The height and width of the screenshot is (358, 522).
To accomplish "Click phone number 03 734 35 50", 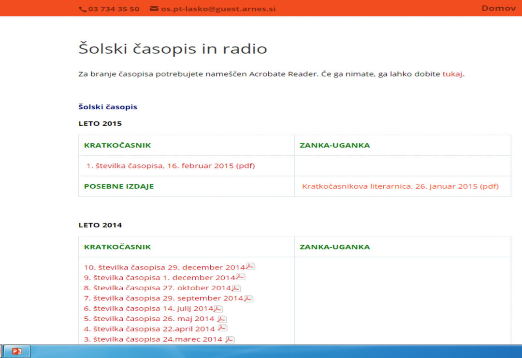I will [x=114, y=9].
